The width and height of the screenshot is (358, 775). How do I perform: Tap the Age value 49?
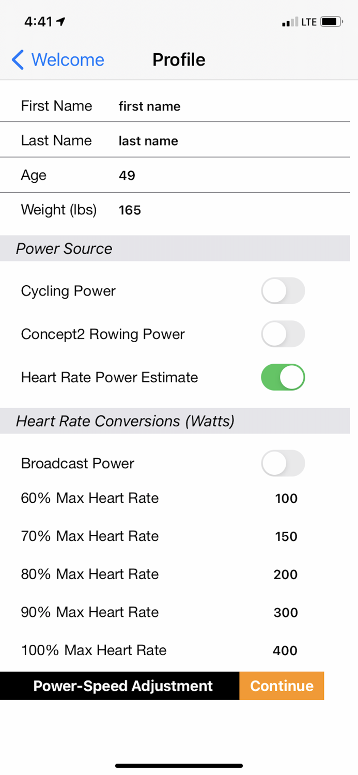127,176
